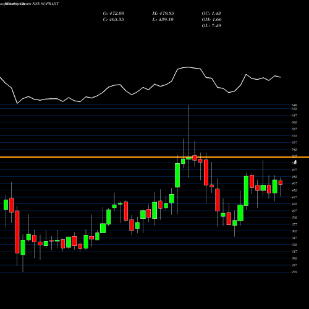Click the 632 price axis label
This screenshot has height=309, width=309.
tap(294, 109)
